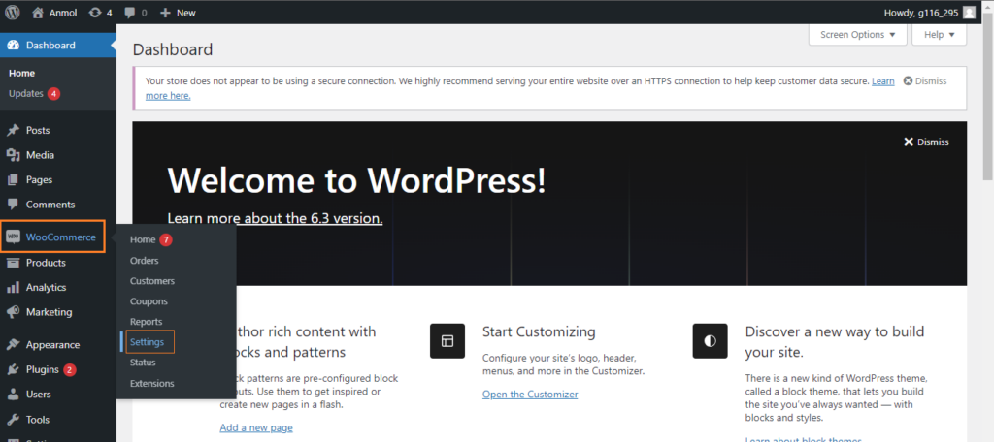Open the comments bubble icon in admin bar
The image size is (994, 442).
tap(129, 13)
